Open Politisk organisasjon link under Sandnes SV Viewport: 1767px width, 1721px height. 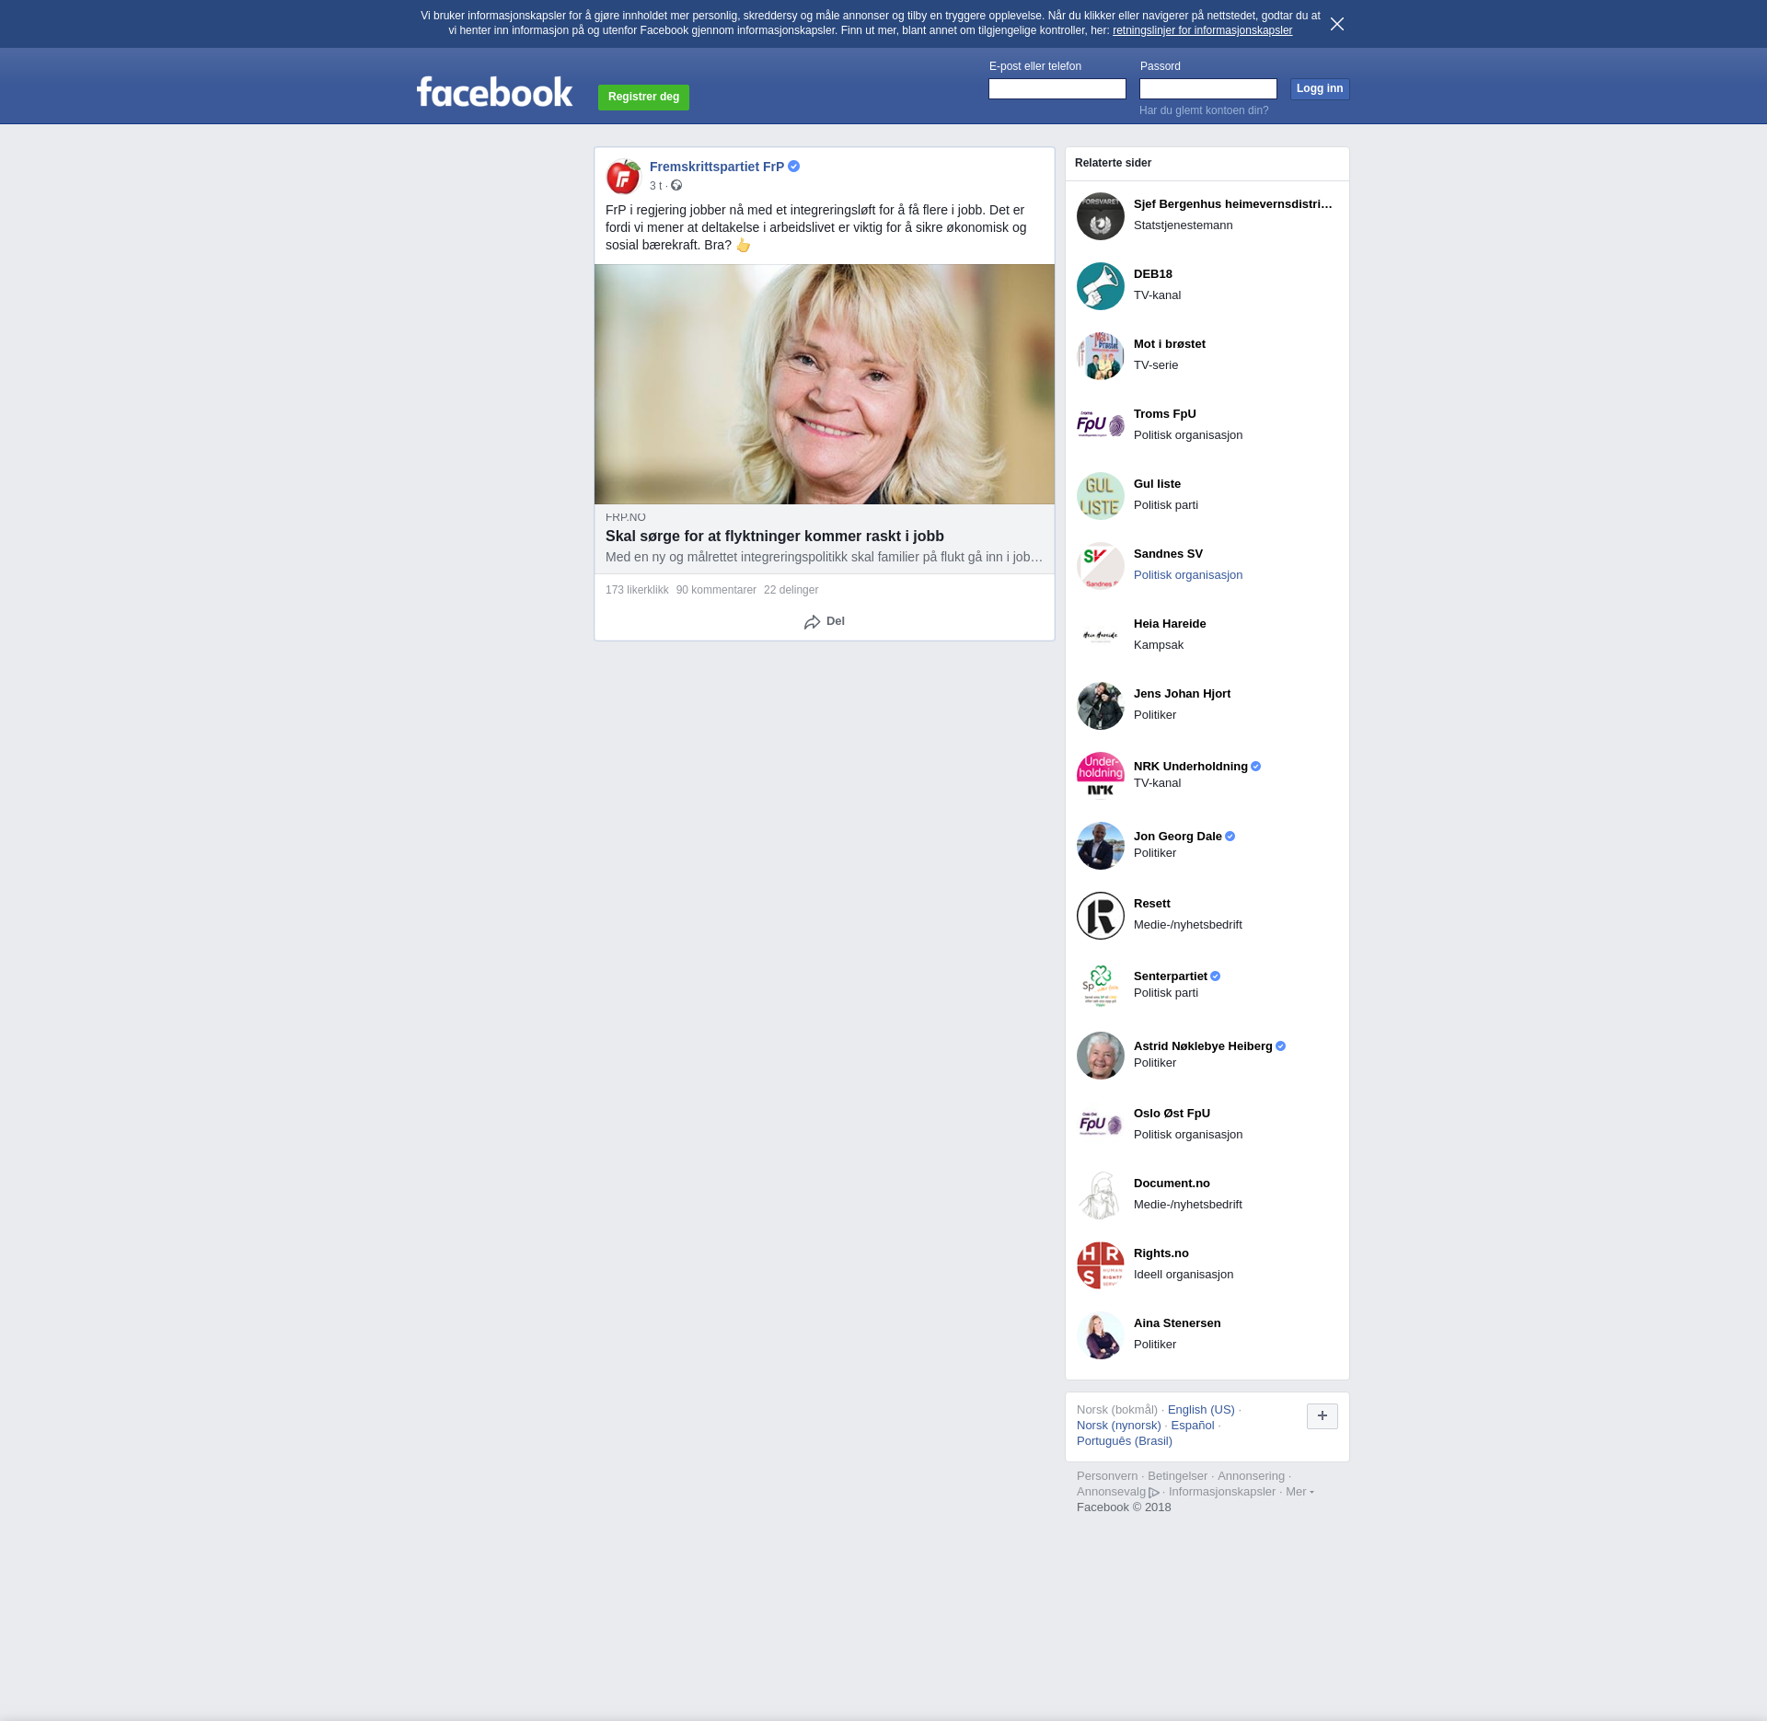pyautogui.click(x=1188, y=575)
